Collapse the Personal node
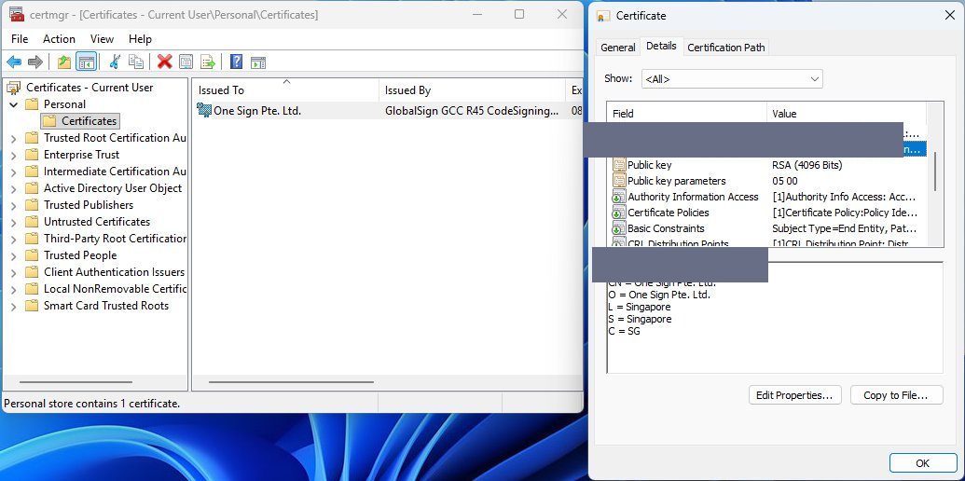 (x=14, y=104)
